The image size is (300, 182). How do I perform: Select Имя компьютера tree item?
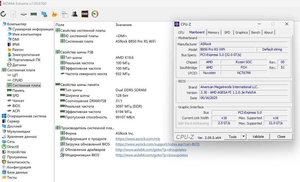pos(27,34)
